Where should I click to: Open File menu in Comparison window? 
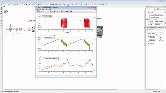pos(37,9)
